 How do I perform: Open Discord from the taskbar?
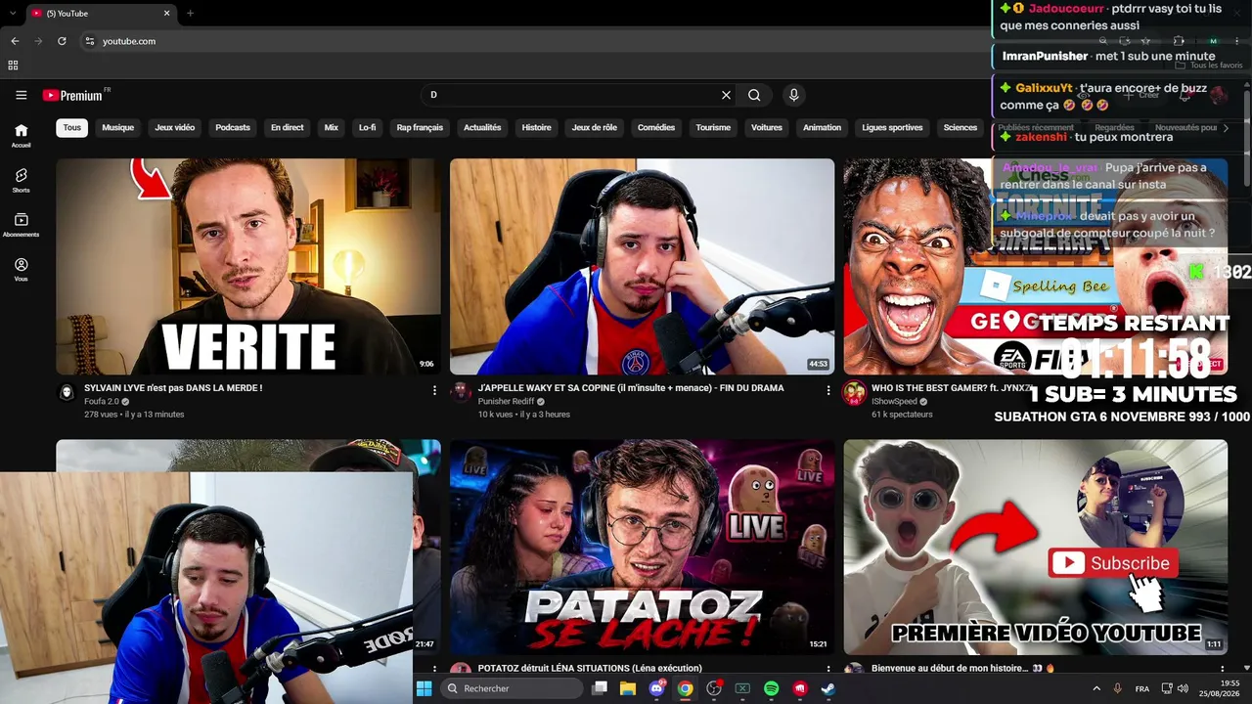(x=656, y=688)
